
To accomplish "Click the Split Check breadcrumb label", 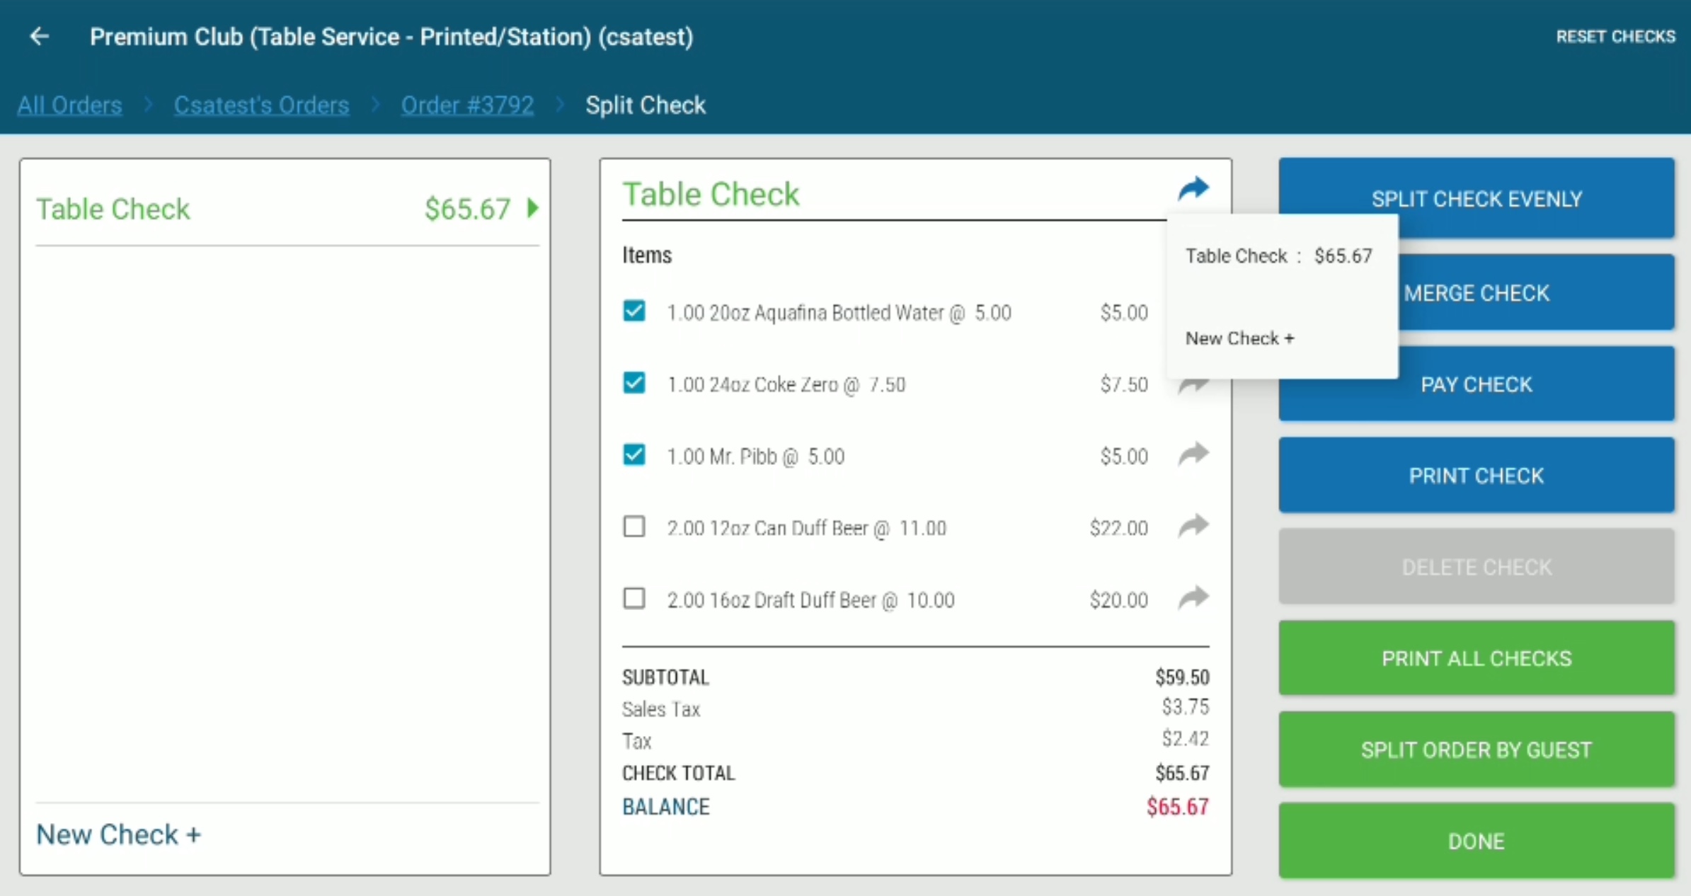I will click(646, 105).
